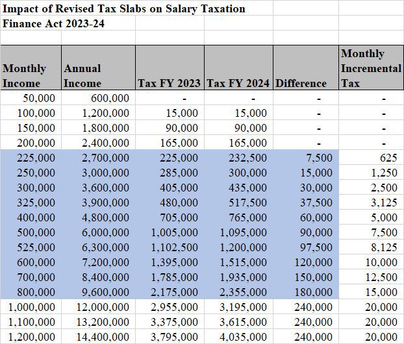The width and height of the screenshot is (404, 344).
Task: Select monthly income cell 325,000
Action: [31, 202]
